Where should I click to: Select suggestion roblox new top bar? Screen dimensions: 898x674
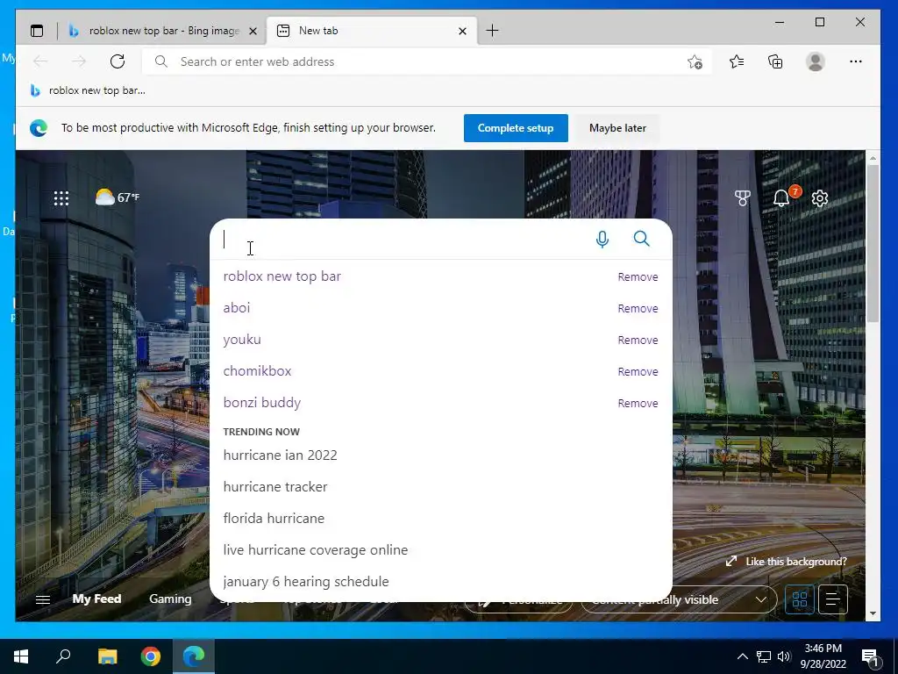coord(282,276)
